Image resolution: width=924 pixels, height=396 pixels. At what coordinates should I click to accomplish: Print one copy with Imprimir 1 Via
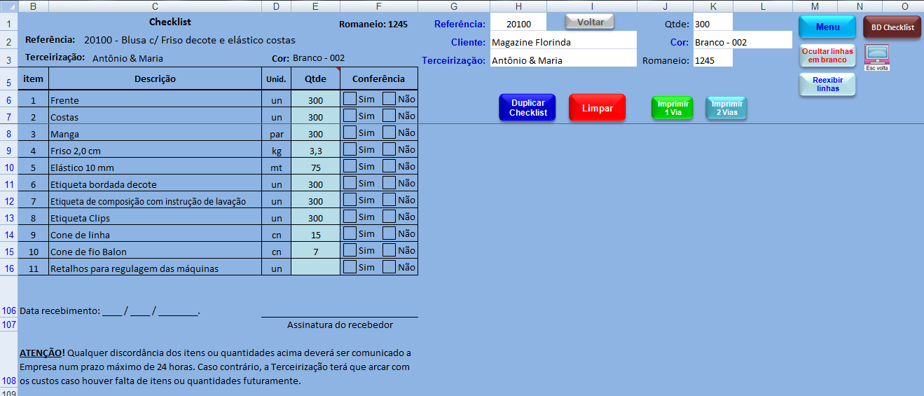(672, 108)
